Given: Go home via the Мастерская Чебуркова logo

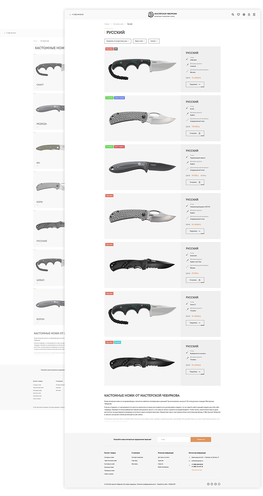Looking at the screenshot, I should 162,14.
